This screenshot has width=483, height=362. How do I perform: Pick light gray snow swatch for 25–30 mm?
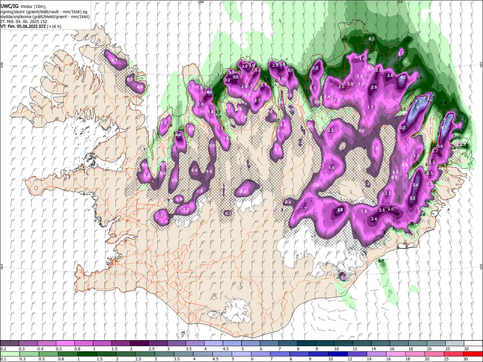[454, 344]
